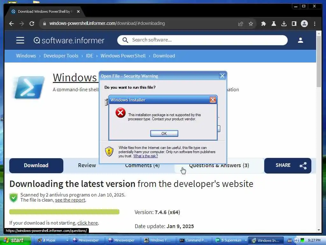The width and height of the screenshot is (326, 245).
Task: Click the scrollbar up arrow
Action: (x=319, y=33)
